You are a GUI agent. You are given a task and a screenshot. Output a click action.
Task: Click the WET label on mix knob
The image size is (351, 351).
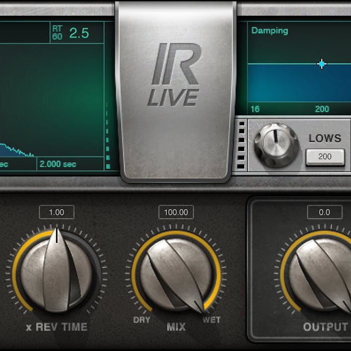(211, 320)
